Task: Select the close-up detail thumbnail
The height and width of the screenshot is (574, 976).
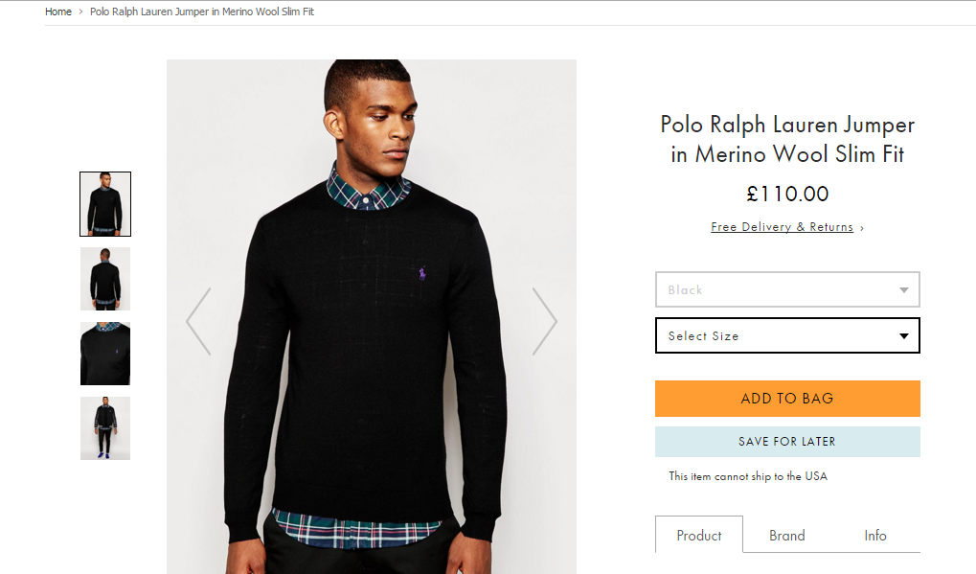Action: 105,354
